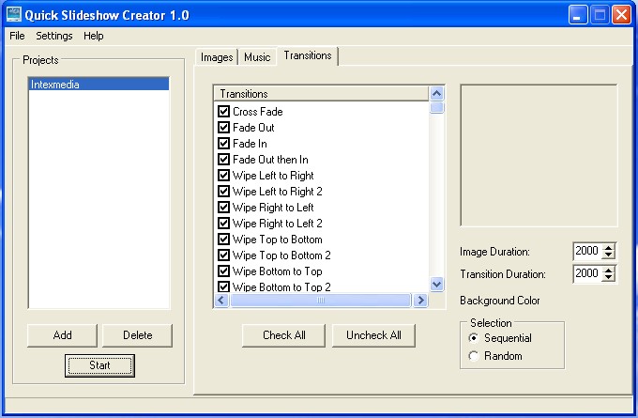
Task: Click the horizontal scroll left arrow
Action: [x=221, y=301]
